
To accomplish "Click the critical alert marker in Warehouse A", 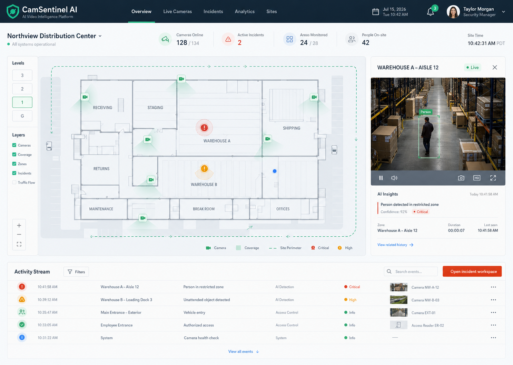I will [204, 128].
